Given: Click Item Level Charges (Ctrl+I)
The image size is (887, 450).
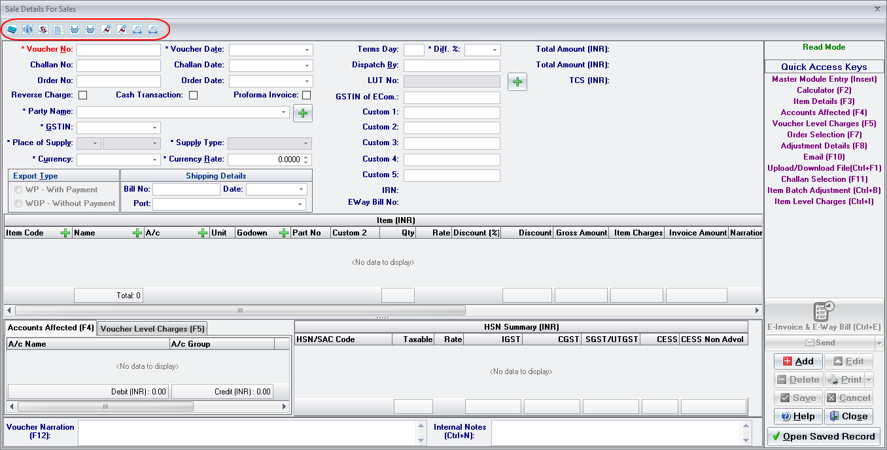Looking at the screenshot, I should tap(824, 201).
